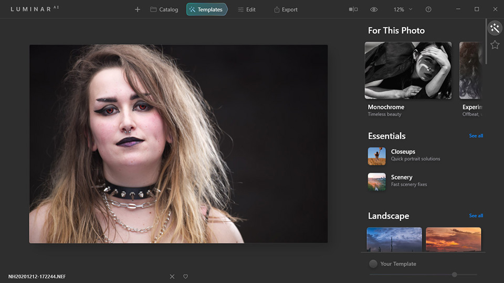Choose the orange sunset Landscape thumbnail
This screenshot has width=504, height=283.
tap(453, 239)
